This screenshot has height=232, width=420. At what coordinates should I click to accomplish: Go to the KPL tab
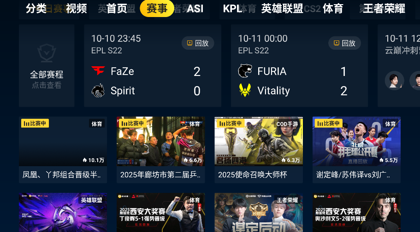[x=232, y=9]
